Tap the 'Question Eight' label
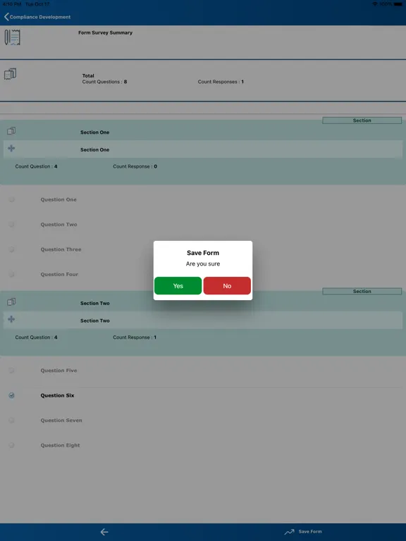 pos(60,445)
